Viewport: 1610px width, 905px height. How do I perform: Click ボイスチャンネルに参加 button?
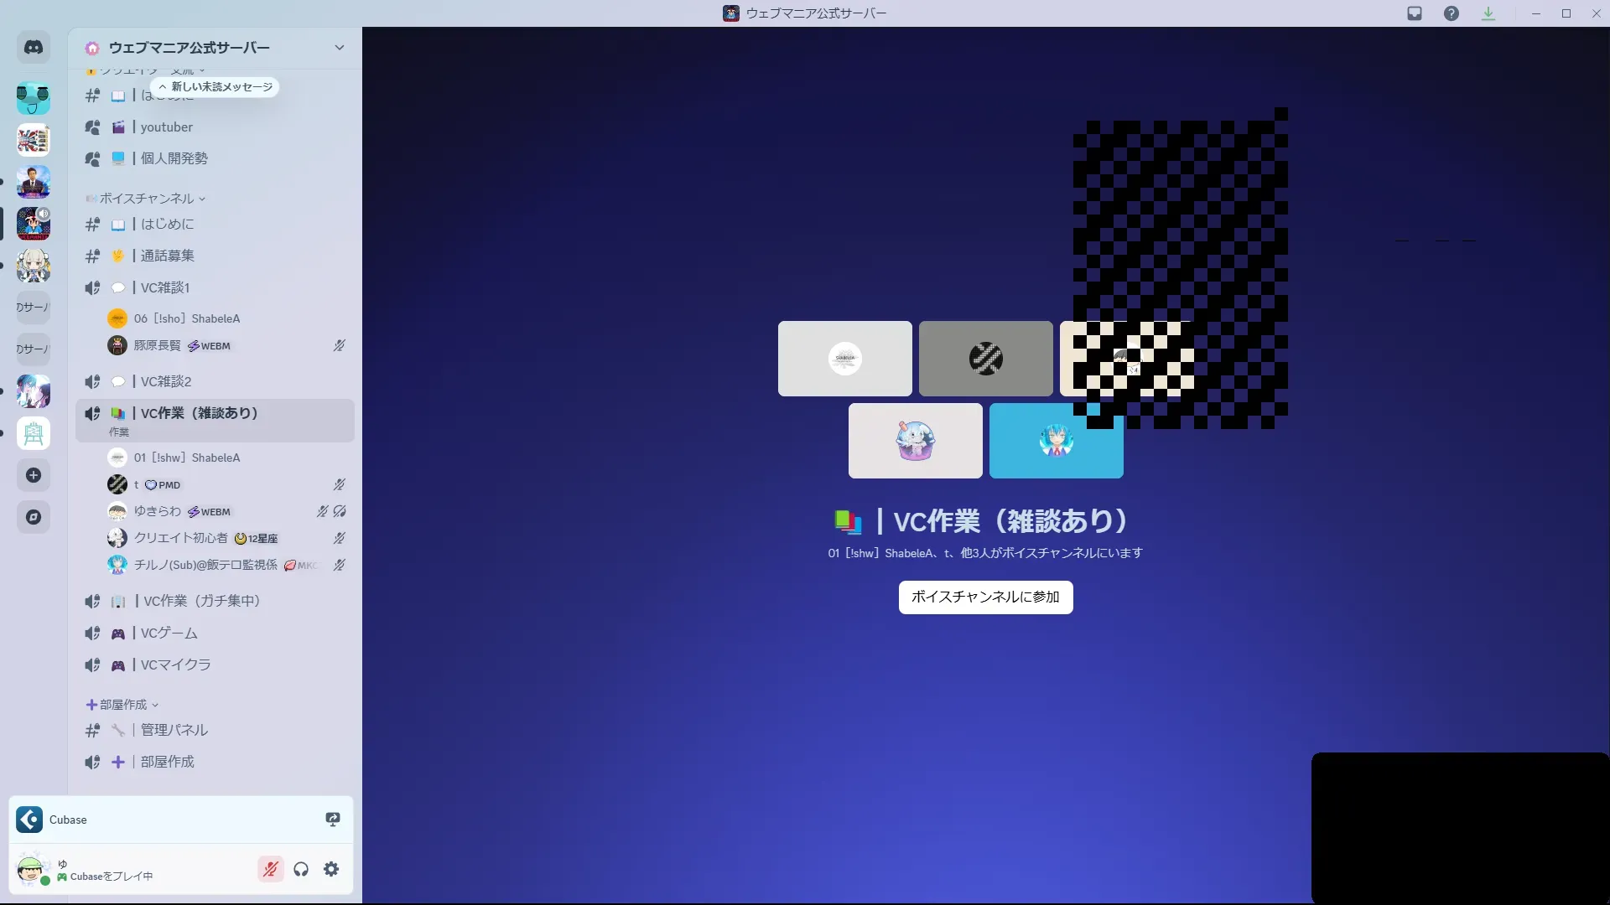coord(985,597)
